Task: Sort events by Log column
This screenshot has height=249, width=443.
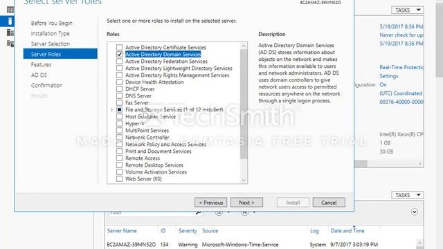Action: [x=314, y=230]
